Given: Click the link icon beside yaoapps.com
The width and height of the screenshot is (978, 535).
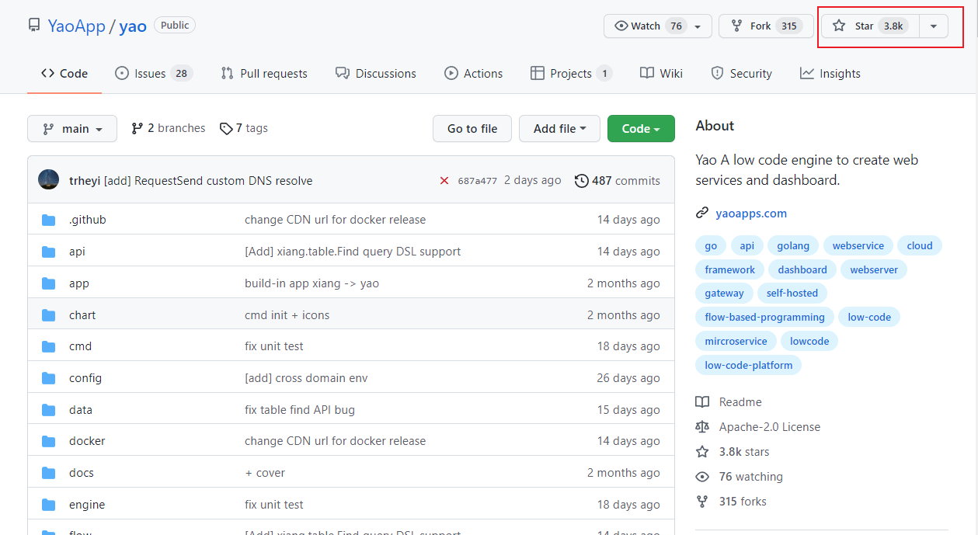Looking at the screenshot, I should point(702,213).
